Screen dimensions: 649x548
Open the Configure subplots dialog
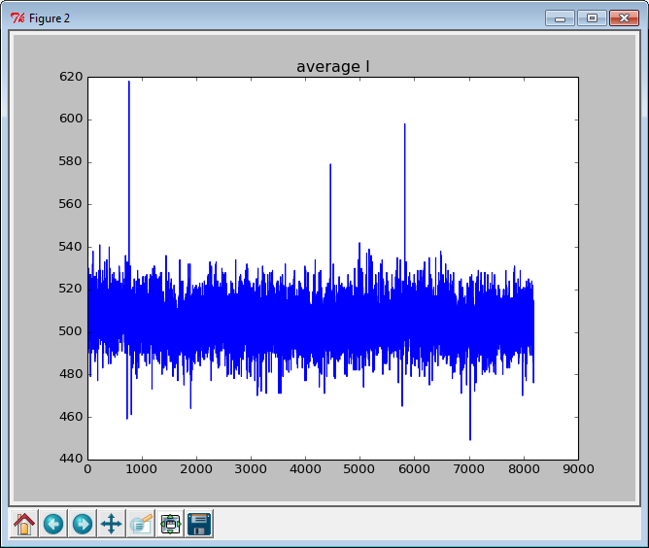click(x=170, y=524)
